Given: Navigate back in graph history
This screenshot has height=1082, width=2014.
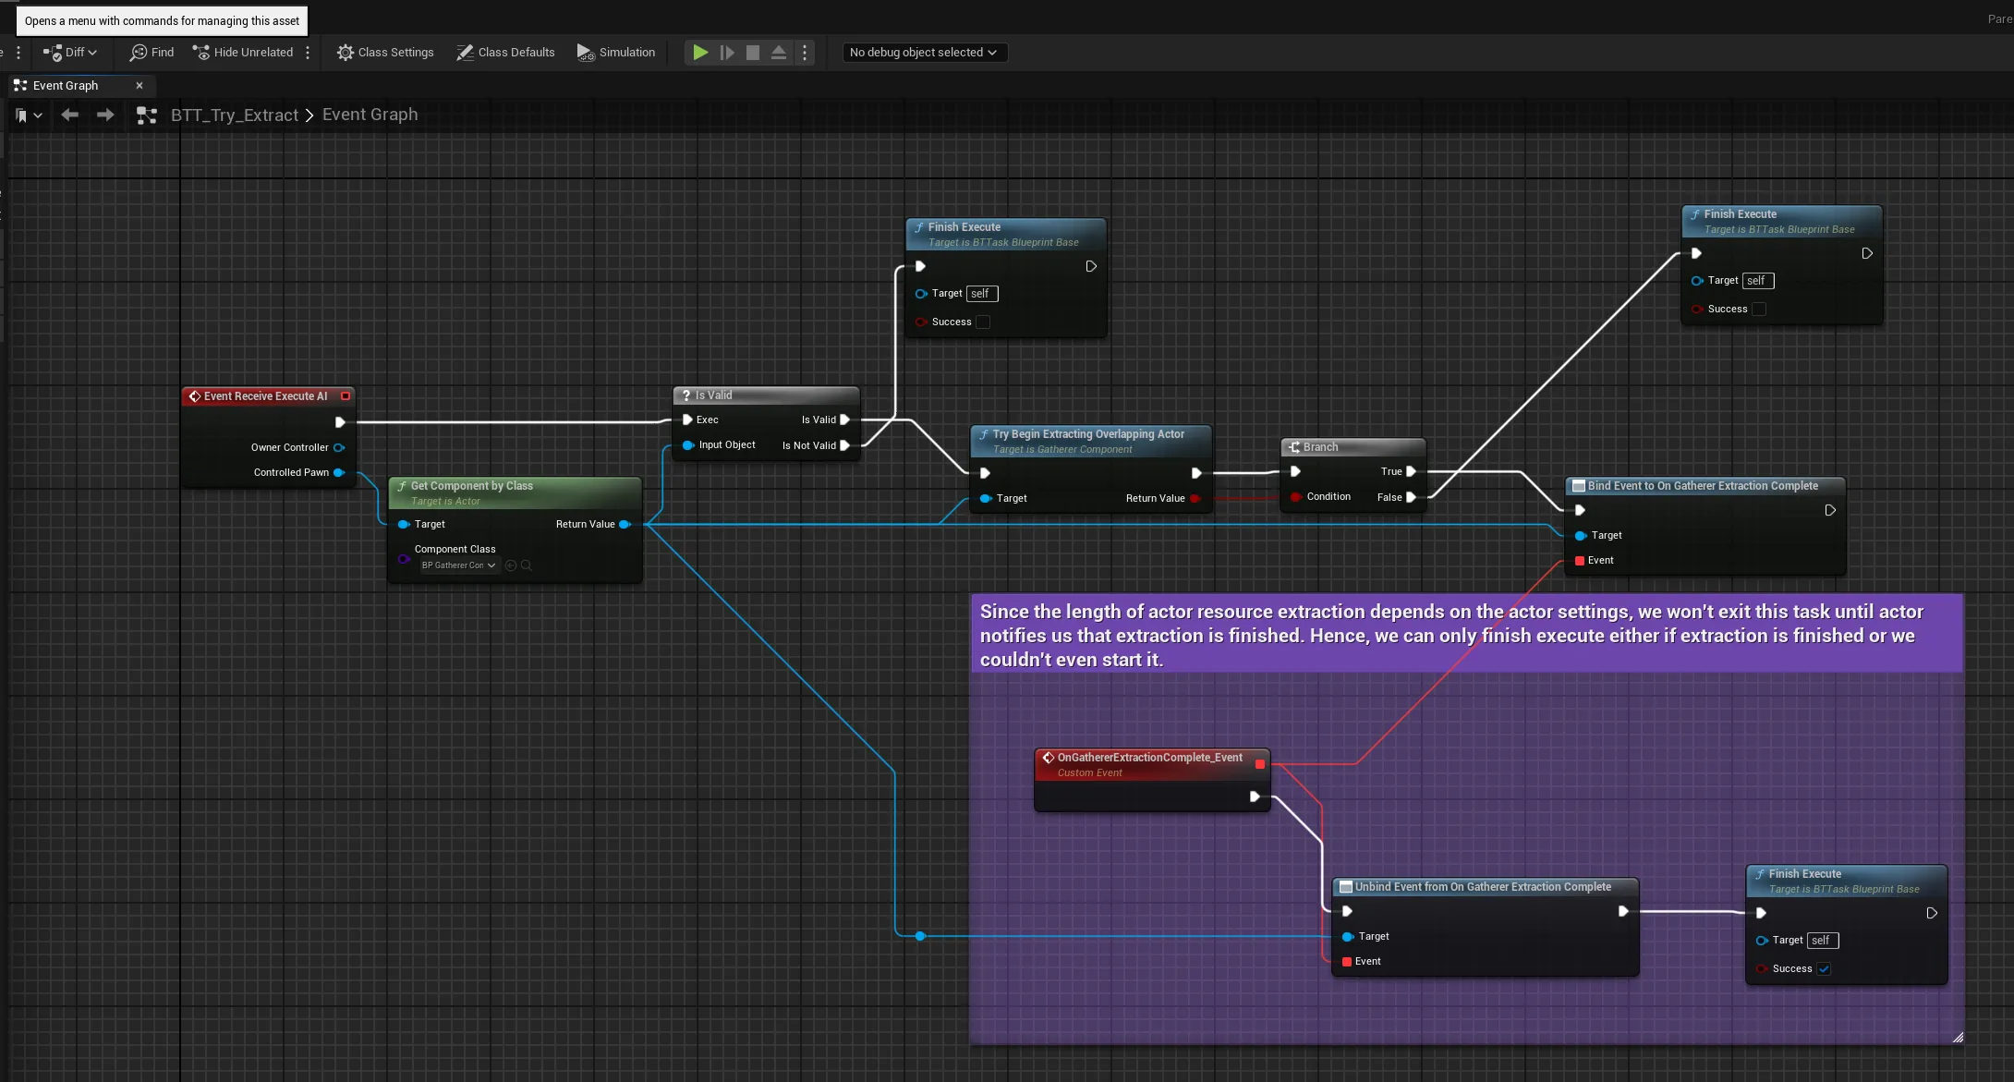Looking at the screenshot, I should pyautogui.click(x=69, y=115).
